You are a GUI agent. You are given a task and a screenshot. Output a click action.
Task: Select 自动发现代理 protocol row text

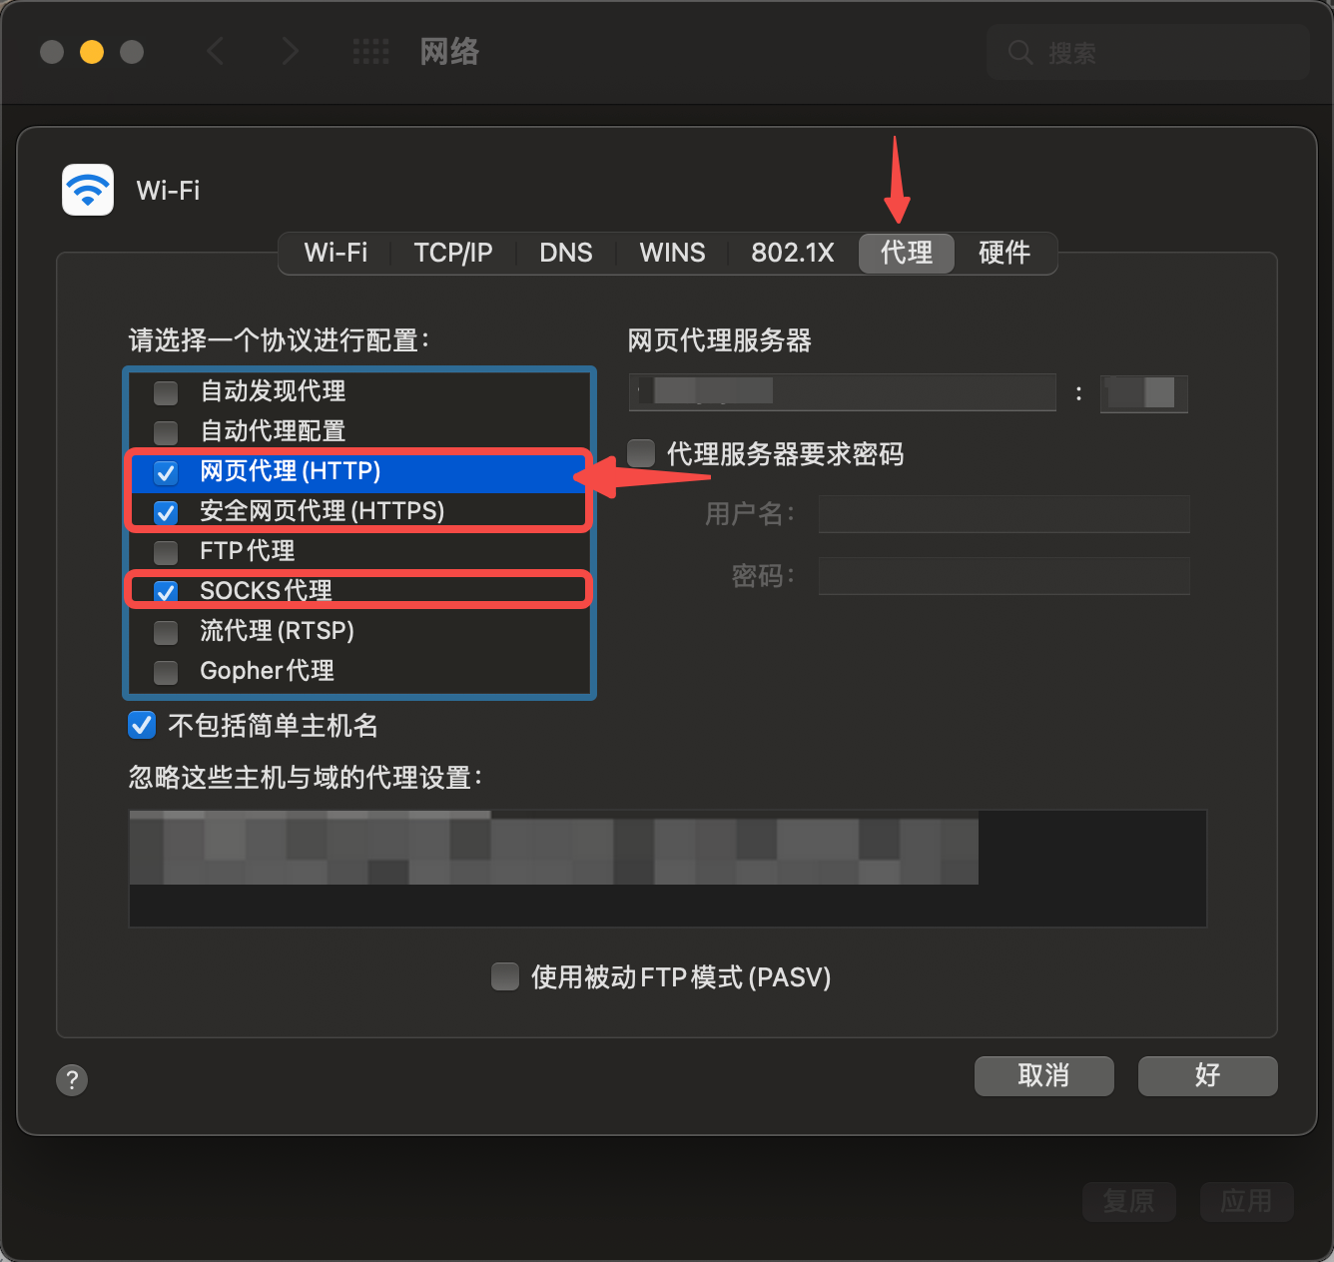click(273, 391)
